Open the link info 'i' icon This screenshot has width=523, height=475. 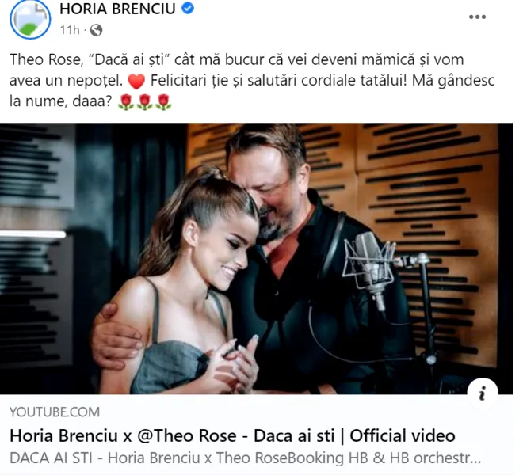(483, 394)
